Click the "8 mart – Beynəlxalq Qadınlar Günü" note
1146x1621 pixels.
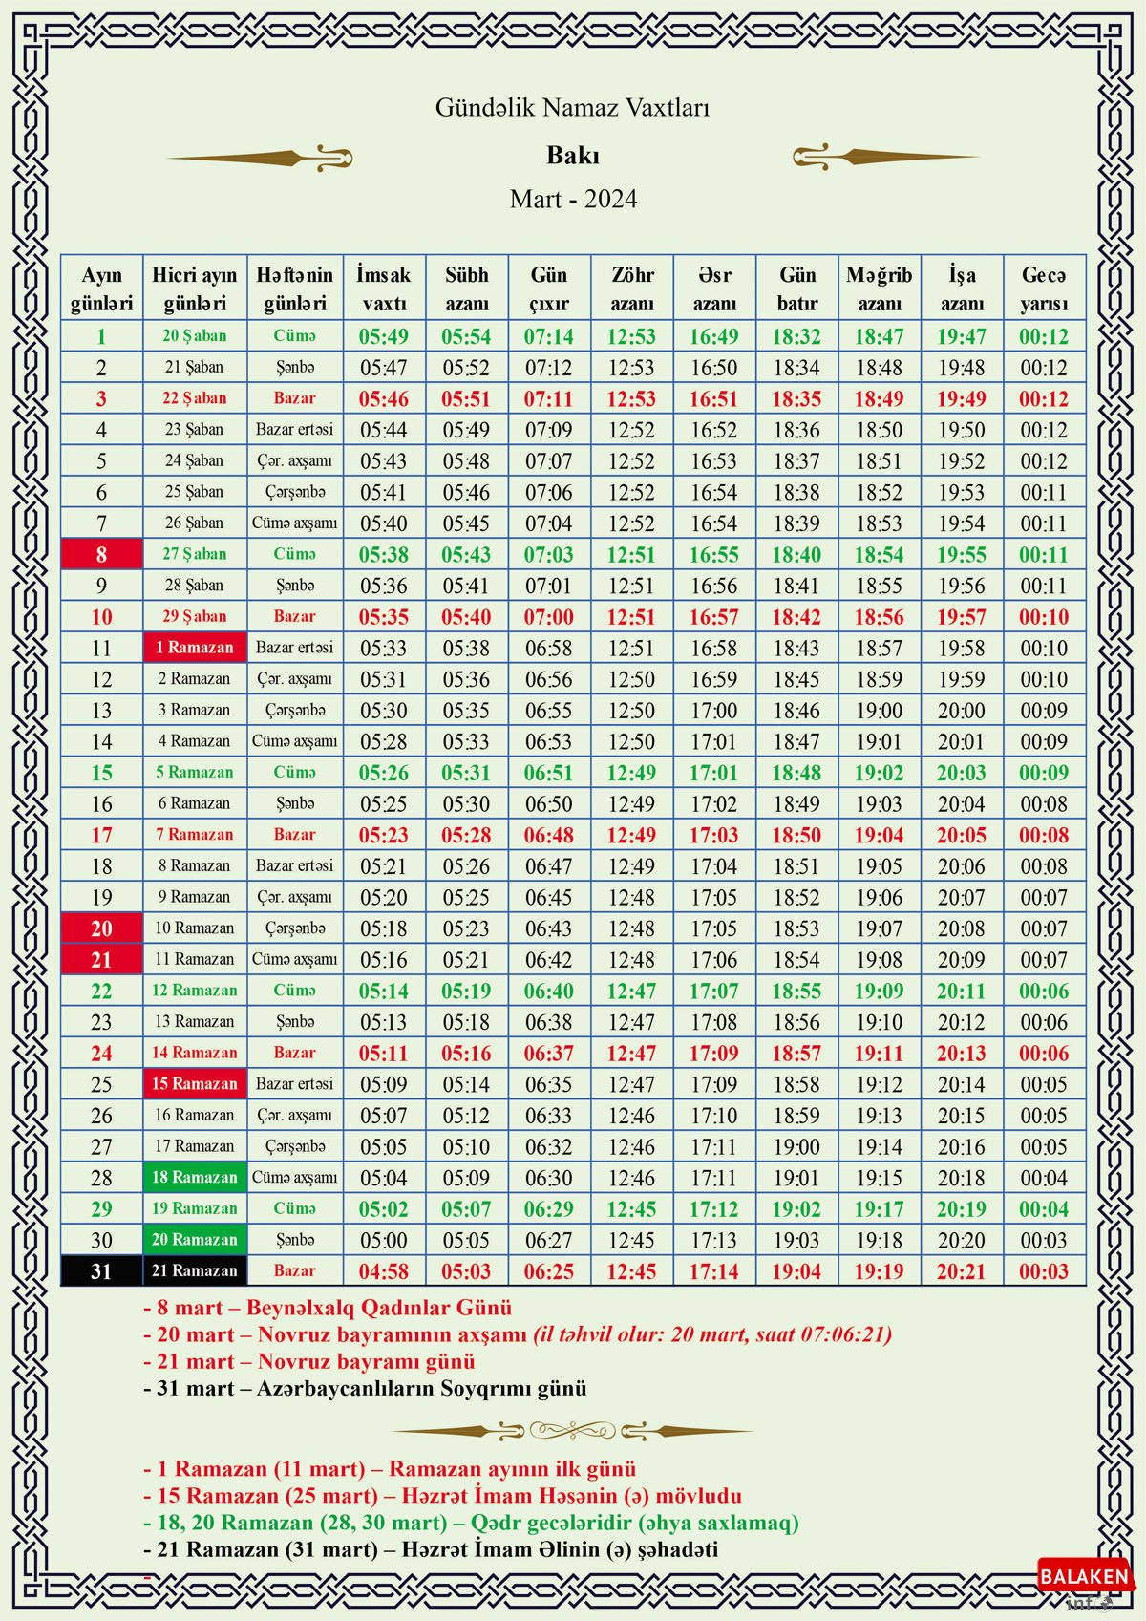click(x=328, y=1308)
